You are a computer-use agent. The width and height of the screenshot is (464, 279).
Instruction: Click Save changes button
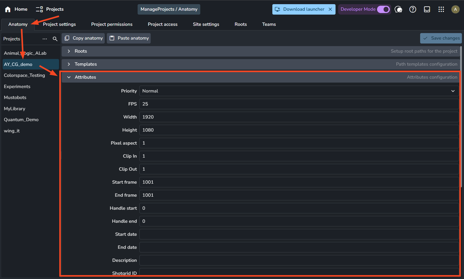(x=441, y=38)
